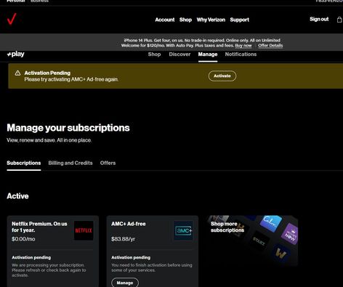Click the AMC+ logo on the subscription card
The image size is (343, 287).
(x=183, y=230)
